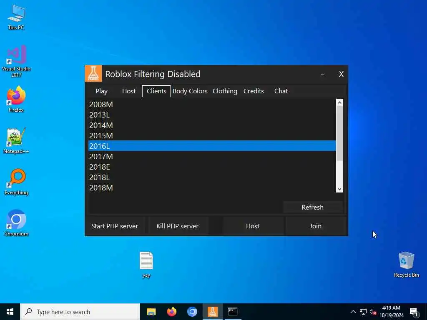Select the 2018E client
Image resolution: width=427 pixels, height=320 pixels.
tap(212, 167)
